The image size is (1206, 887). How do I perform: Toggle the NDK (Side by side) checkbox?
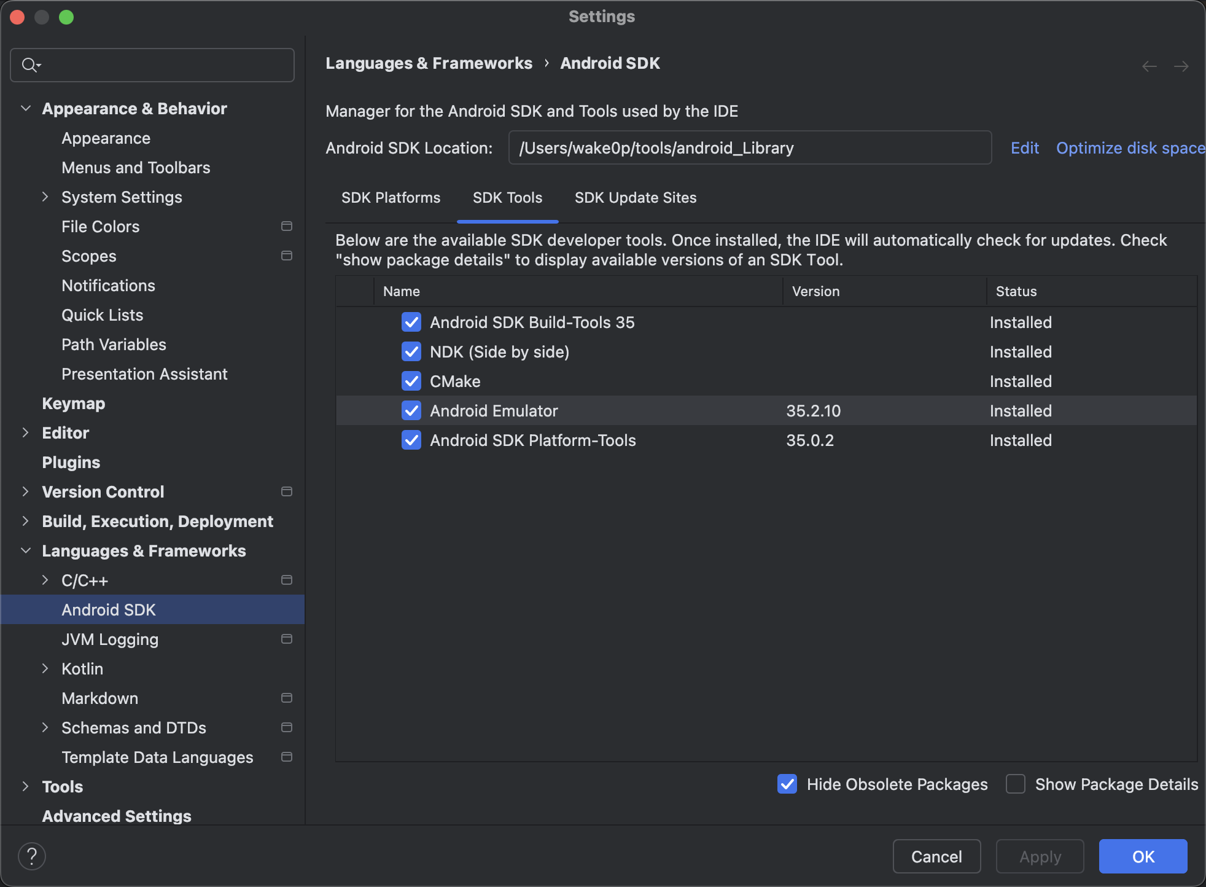pyautogui.click(x=411, y=351)
